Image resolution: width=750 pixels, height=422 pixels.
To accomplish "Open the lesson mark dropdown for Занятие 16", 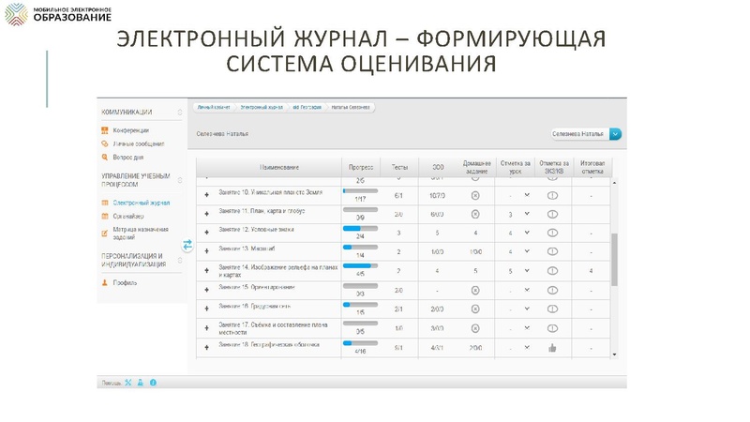I will coord(527,309).
